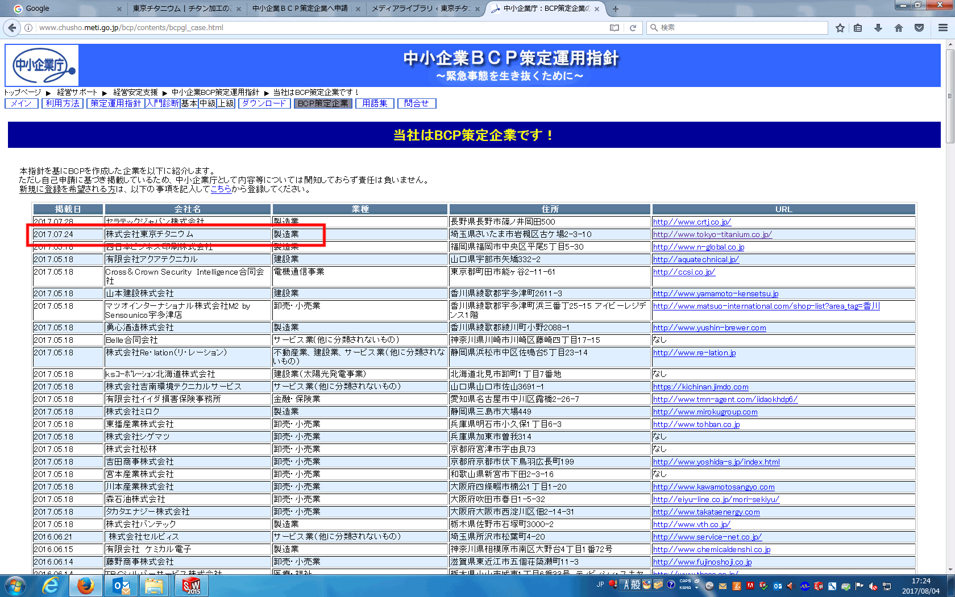Switch to the Google tab

[x=63, y=9]
